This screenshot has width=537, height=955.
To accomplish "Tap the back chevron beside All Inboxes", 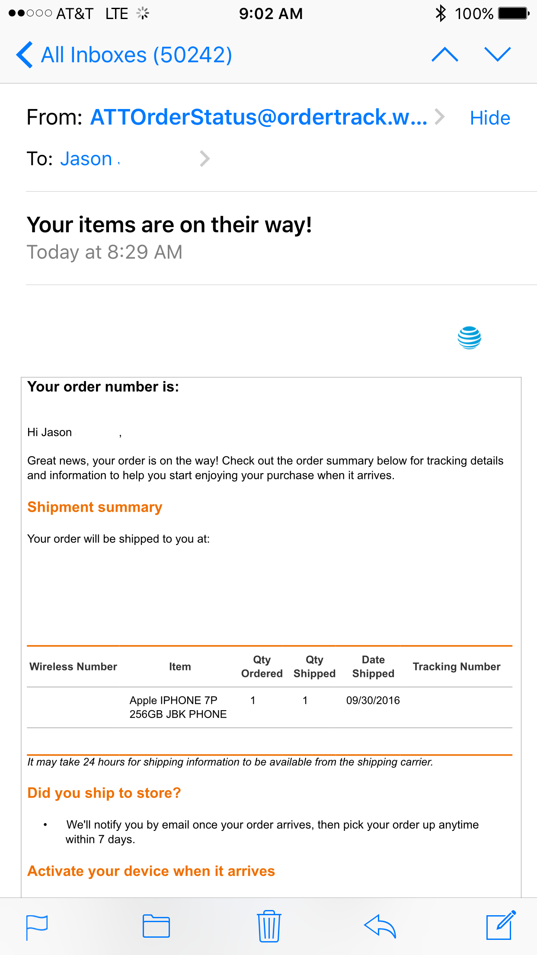I will coord(24,54).
